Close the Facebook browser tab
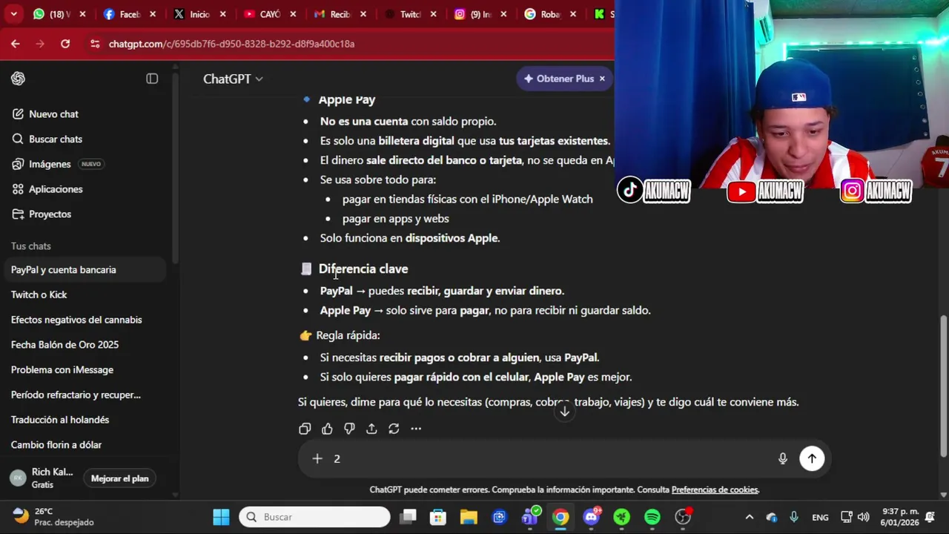This screenshot has width=949, height=534. [x=153, y=14]
